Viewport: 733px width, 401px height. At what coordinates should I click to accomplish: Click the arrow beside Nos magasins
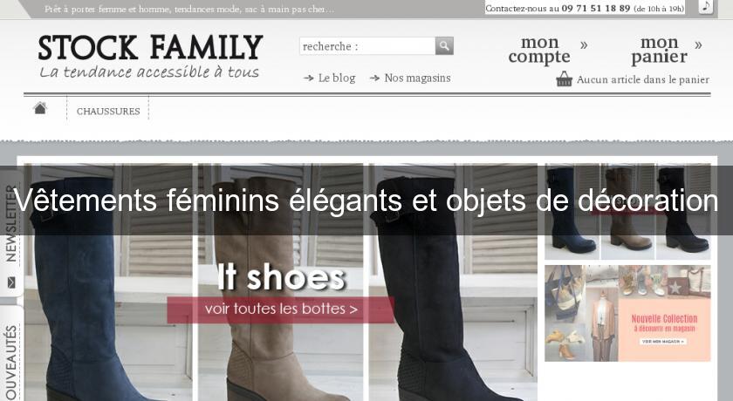(x=374, y=78)
